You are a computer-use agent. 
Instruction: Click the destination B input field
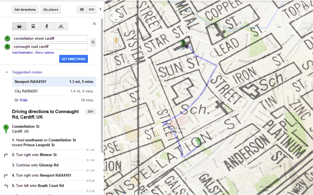[50, 47]
